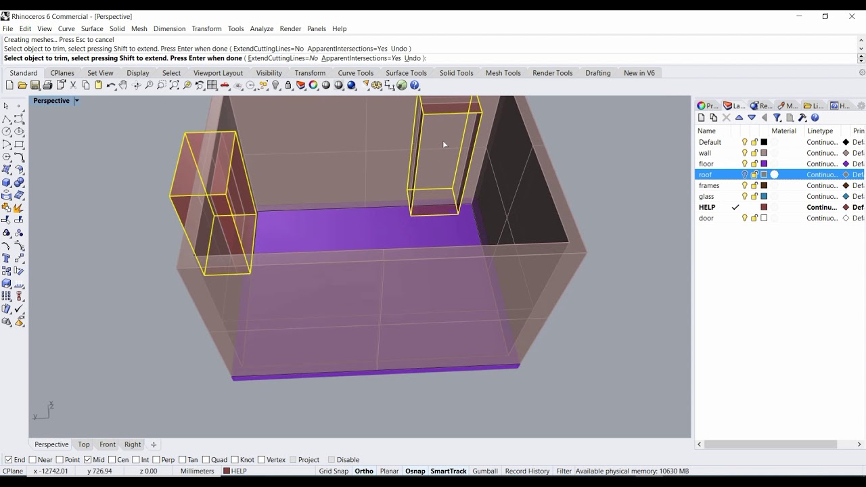The image size is (866, 487).
Task: Click the Undo arrow icon
Action: [x=111, y=85]
